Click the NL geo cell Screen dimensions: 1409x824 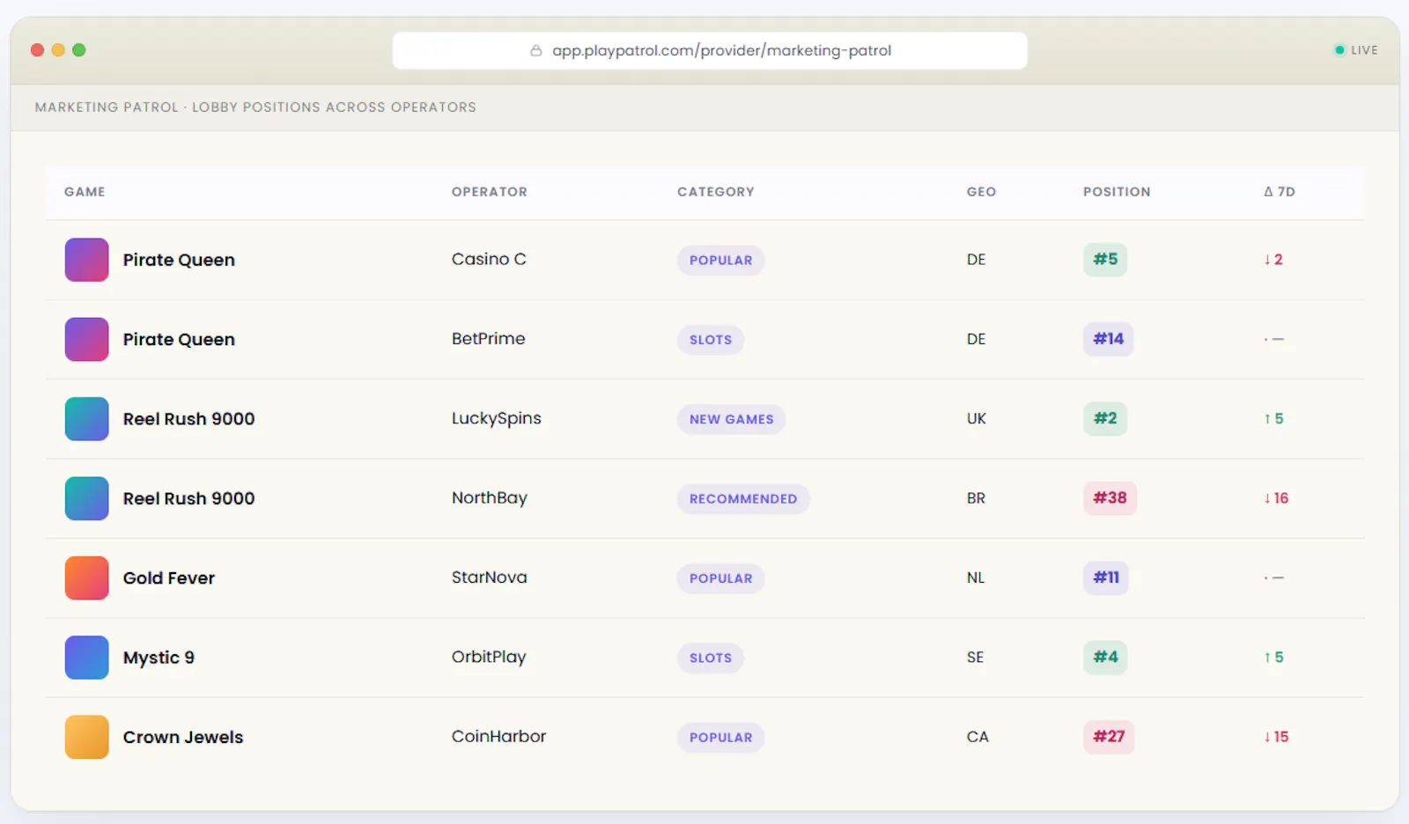(976, 578)
